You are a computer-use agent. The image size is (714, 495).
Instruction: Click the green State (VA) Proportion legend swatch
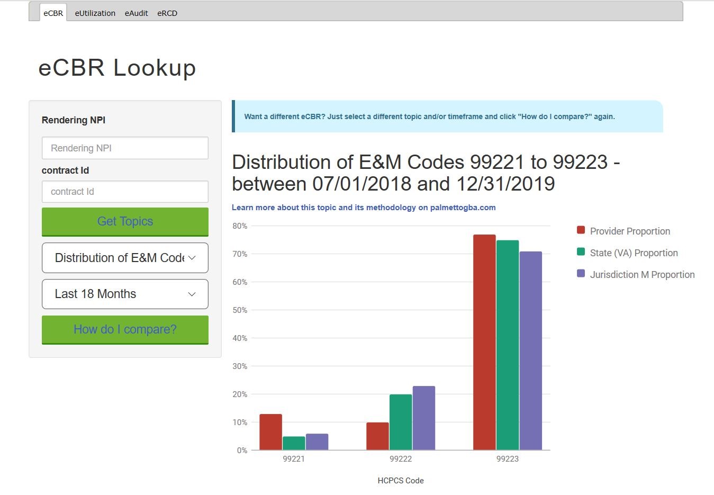tap(581, 252)
